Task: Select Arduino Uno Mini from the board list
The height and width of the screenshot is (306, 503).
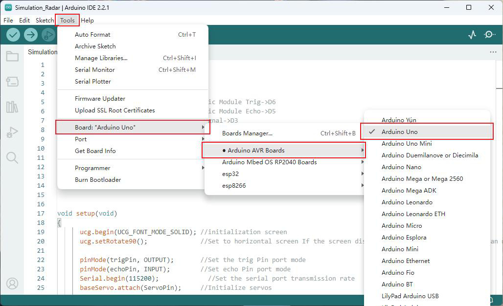Action: [427, 144]
